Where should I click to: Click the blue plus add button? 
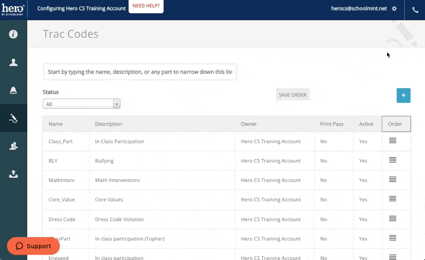tap(403, 96)
